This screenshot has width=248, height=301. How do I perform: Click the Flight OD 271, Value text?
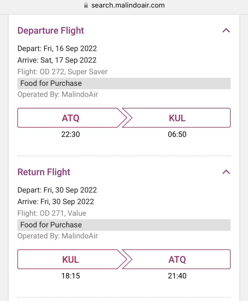(x=52, y=213)
